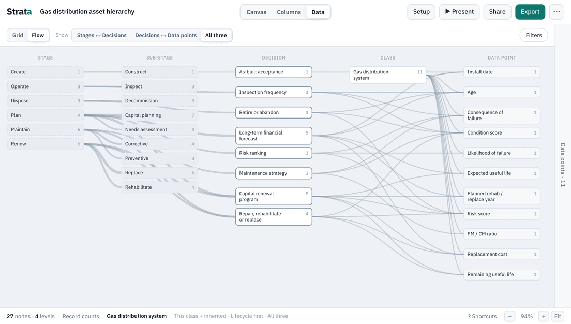
Task: Click the green Export button
Action: [x=530, y=12]
